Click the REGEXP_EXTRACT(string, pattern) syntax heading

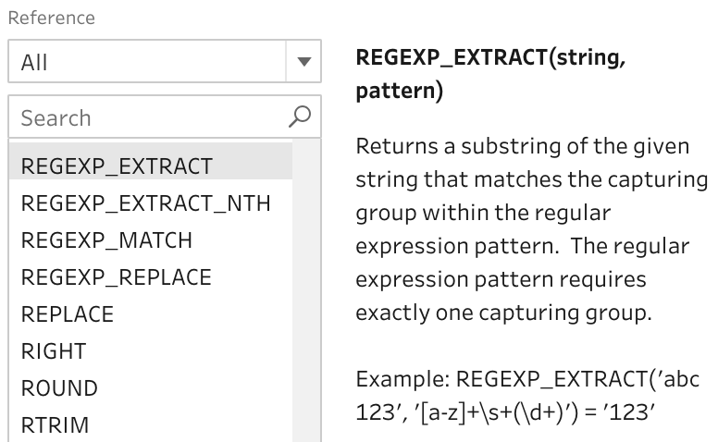pos(491,76)
